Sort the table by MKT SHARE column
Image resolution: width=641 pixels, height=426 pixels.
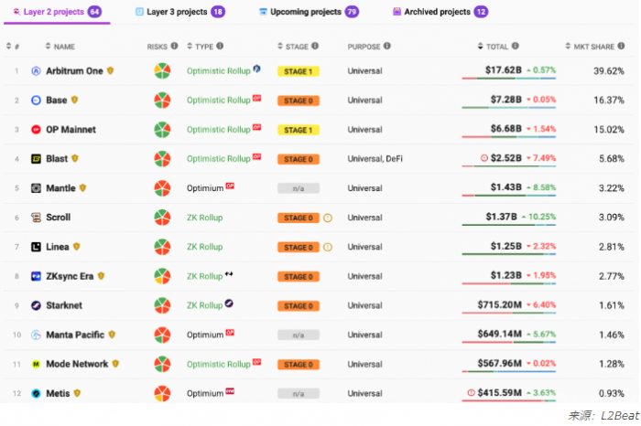pyautogui.click(x=590, y=47)
